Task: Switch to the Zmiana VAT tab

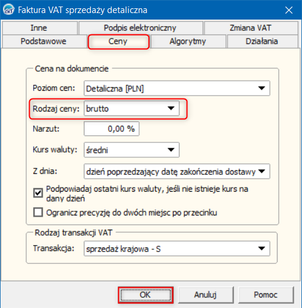Action: click(250, 28)
